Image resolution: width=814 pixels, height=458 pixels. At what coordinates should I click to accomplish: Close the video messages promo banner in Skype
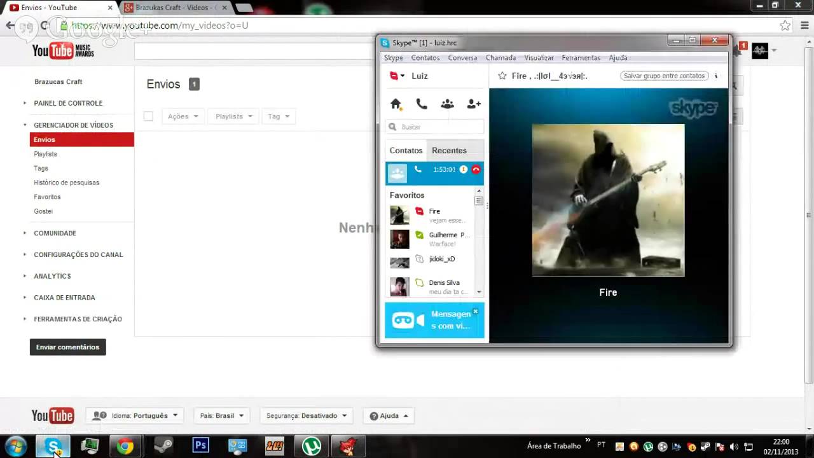(x=475, y=312)
